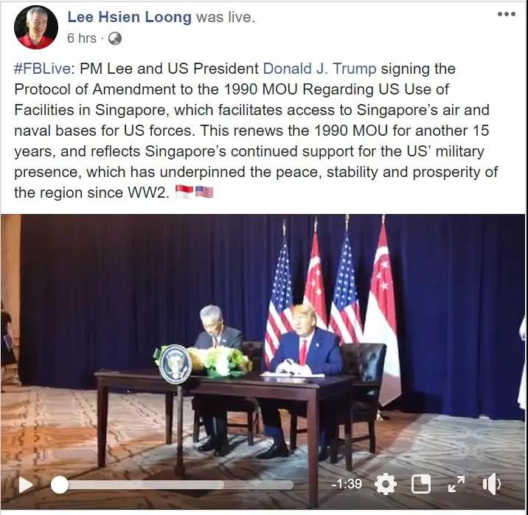
Task: Open the 6 hrs timestamp link
Action: pos(82,38)
